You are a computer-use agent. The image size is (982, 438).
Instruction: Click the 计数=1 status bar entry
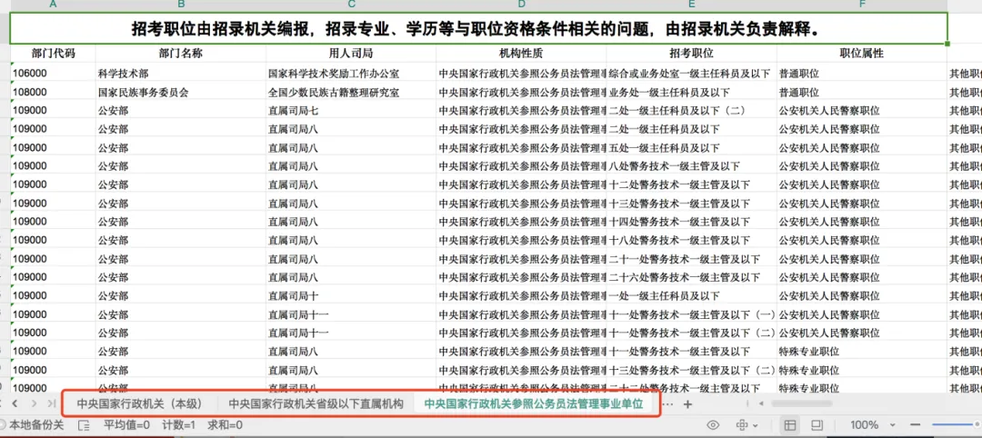pos(179,425)
